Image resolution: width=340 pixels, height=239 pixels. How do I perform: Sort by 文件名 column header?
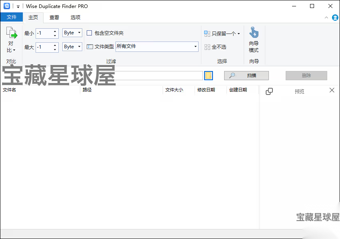pos(40,90)
